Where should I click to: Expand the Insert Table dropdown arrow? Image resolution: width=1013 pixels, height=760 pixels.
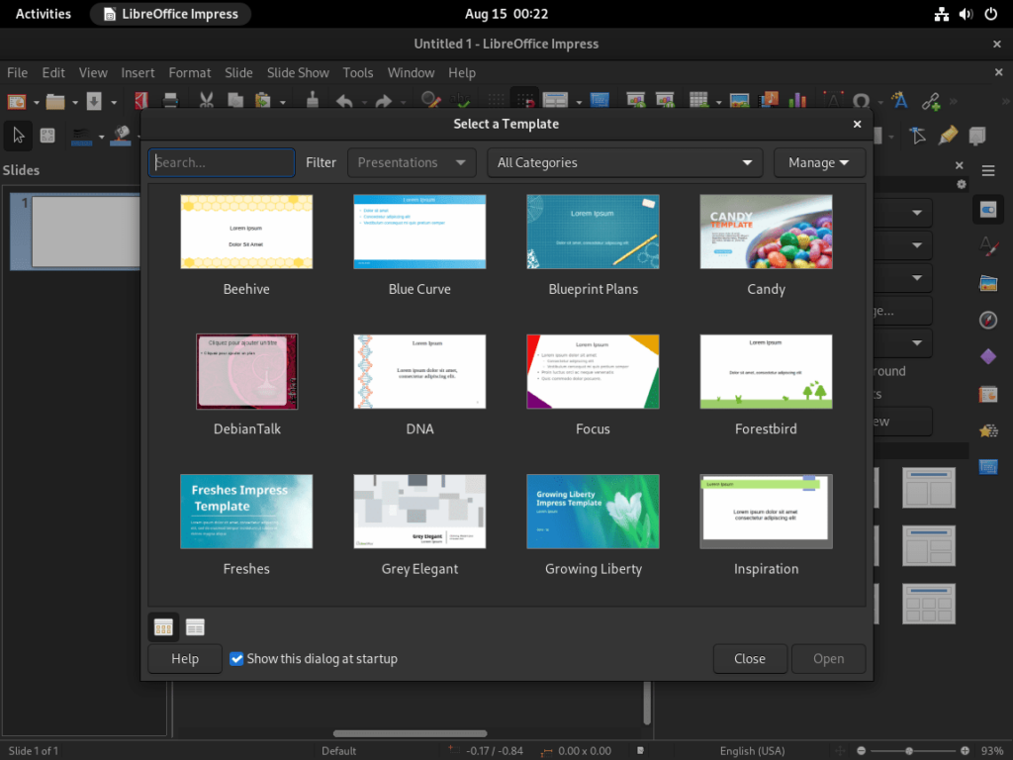pos(718,102)
